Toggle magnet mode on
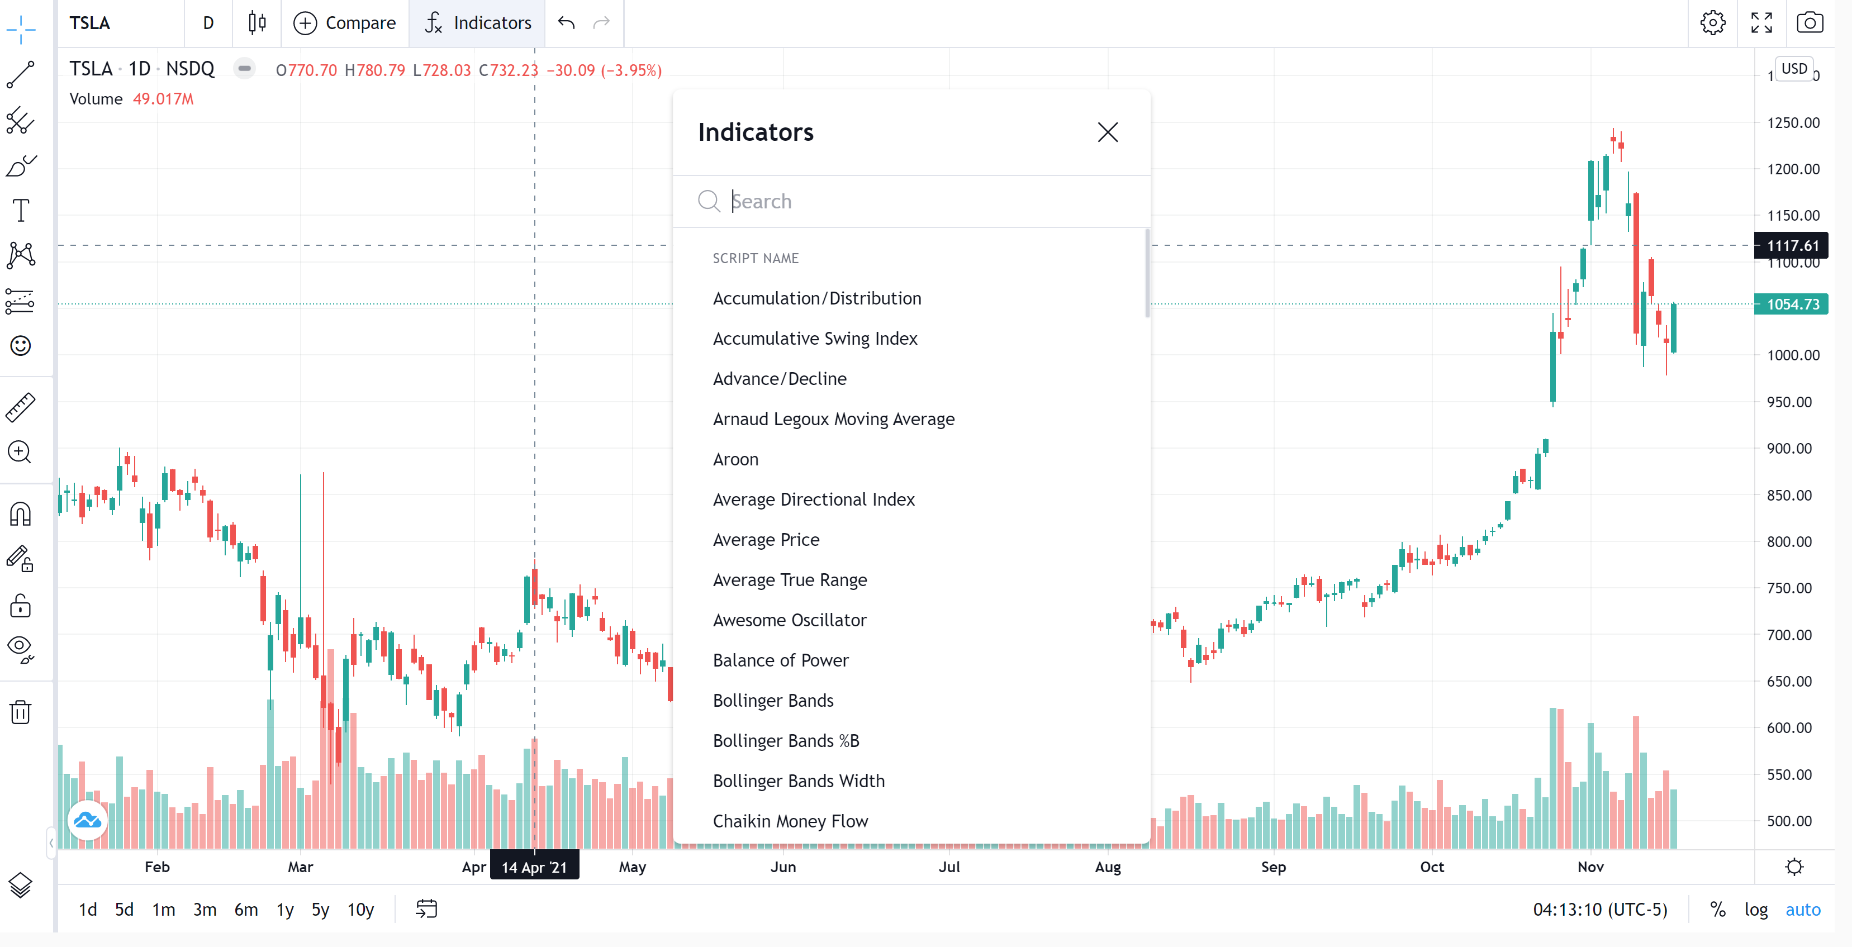Screen dimensions: 1852x947 click(21, 514)
